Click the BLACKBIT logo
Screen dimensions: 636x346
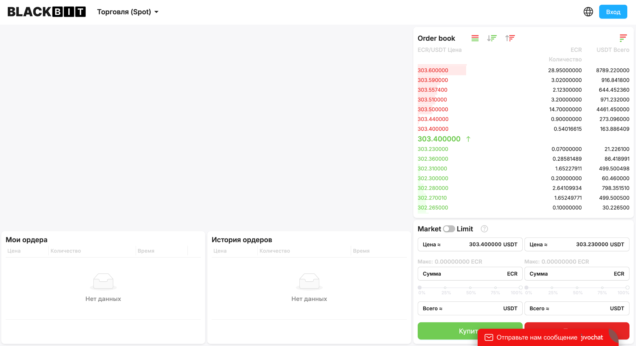(47, 12)
